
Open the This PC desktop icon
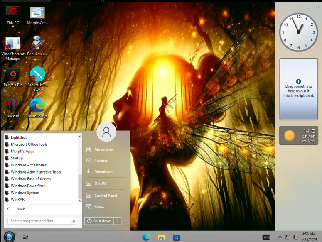click(13, 15)
